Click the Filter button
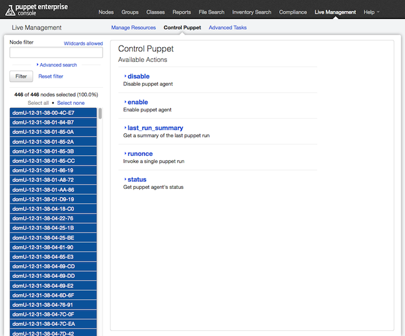This screenshot has height=336, width=405. point(21,76)
